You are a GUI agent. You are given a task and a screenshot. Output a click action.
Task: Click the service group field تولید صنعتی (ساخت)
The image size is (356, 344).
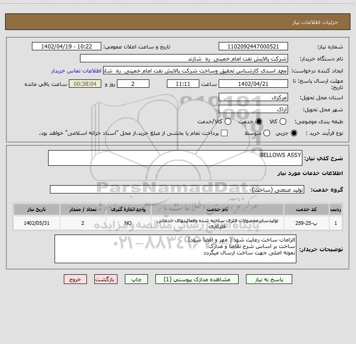coord(177,190)
